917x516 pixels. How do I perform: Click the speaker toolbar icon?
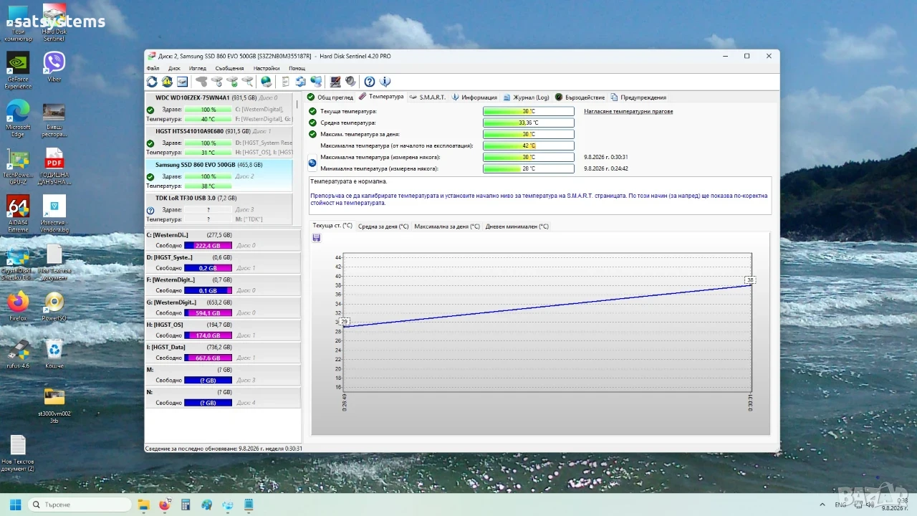[x=350, y=82]
